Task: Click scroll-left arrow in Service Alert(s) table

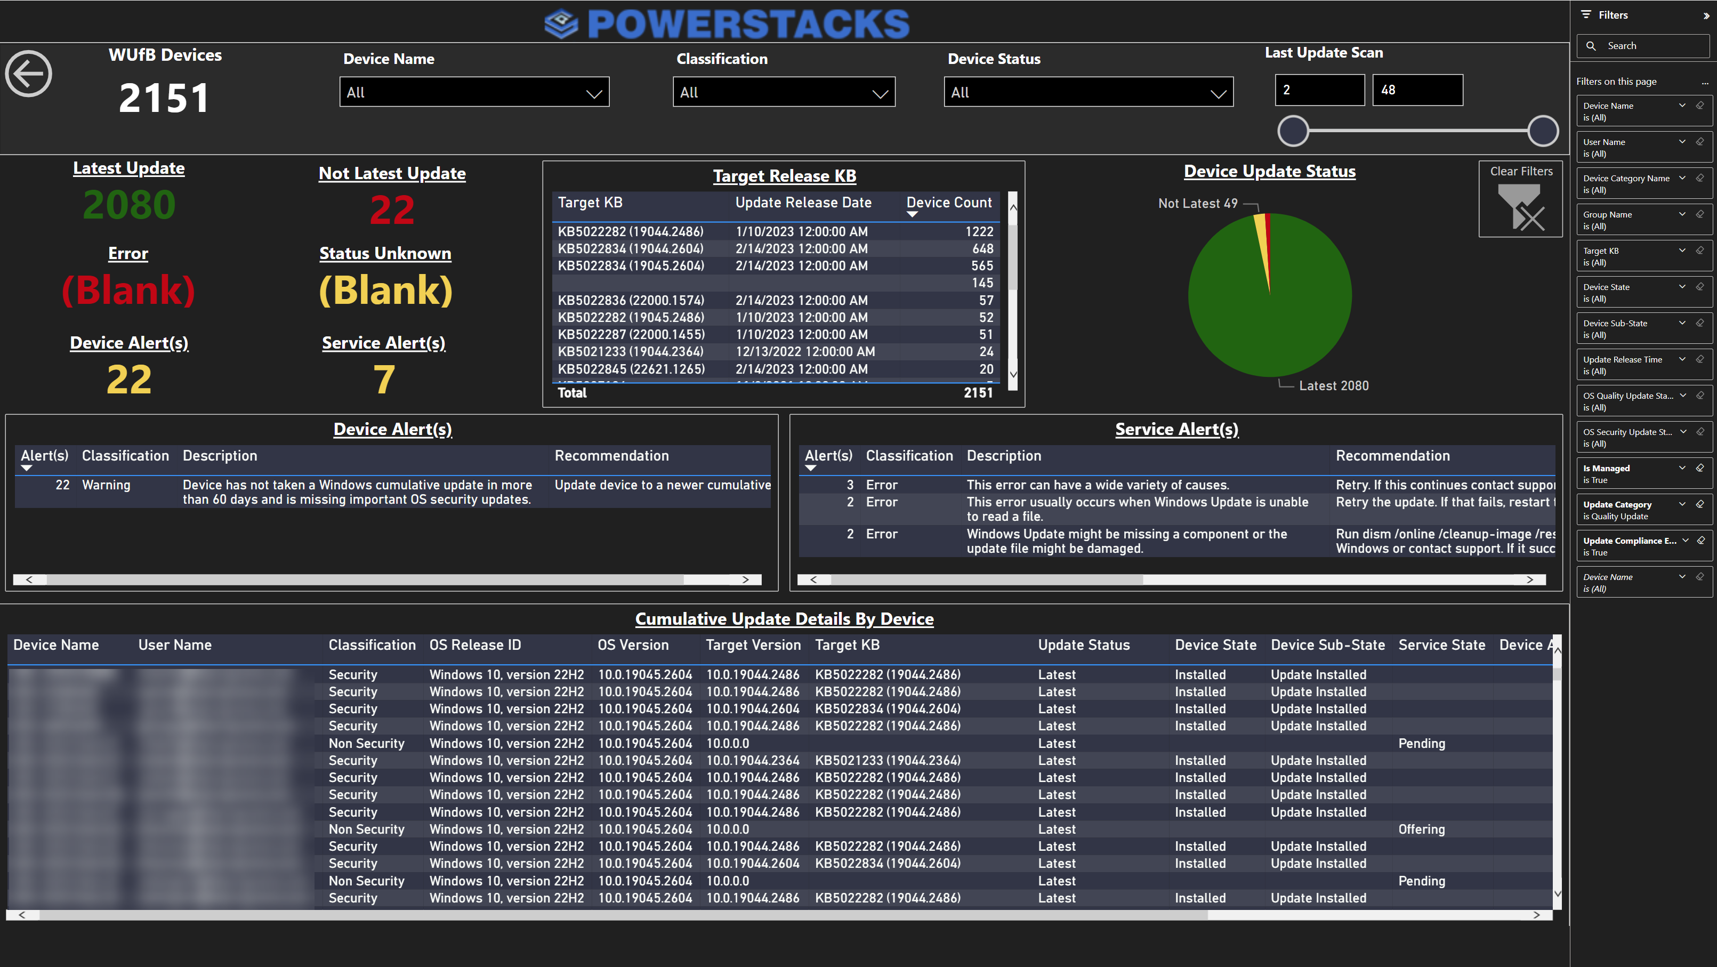Action: tap(813, 580)
